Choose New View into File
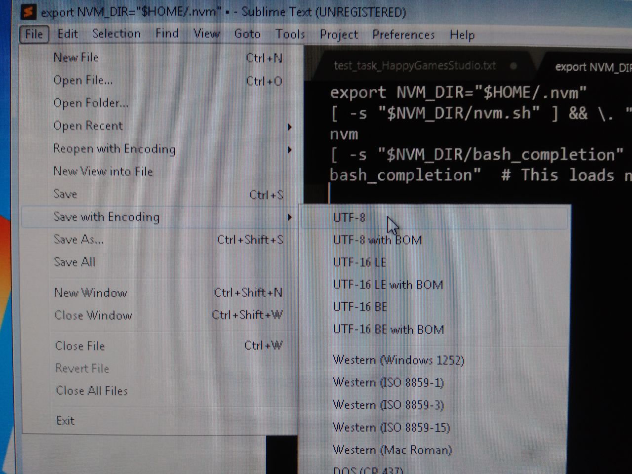The height and width of the screenshot is (474, 632). point(161,171)
